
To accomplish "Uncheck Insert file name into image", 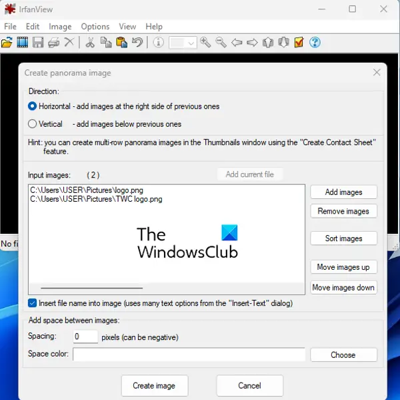I will [x=33, y=303].
